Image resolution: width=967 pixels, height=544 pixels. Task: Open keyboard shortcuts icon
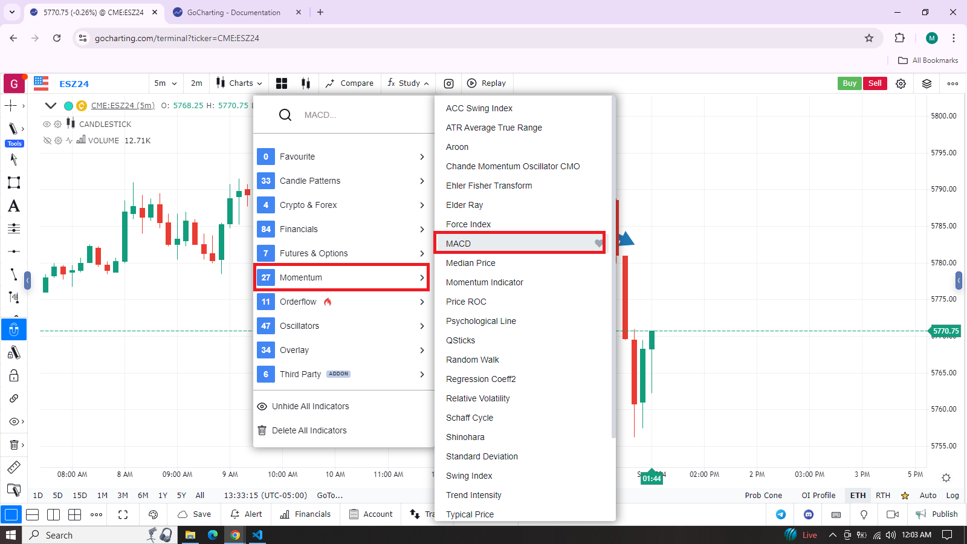(836, 514)
